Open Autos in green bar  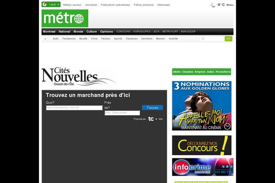click(210, 72)
